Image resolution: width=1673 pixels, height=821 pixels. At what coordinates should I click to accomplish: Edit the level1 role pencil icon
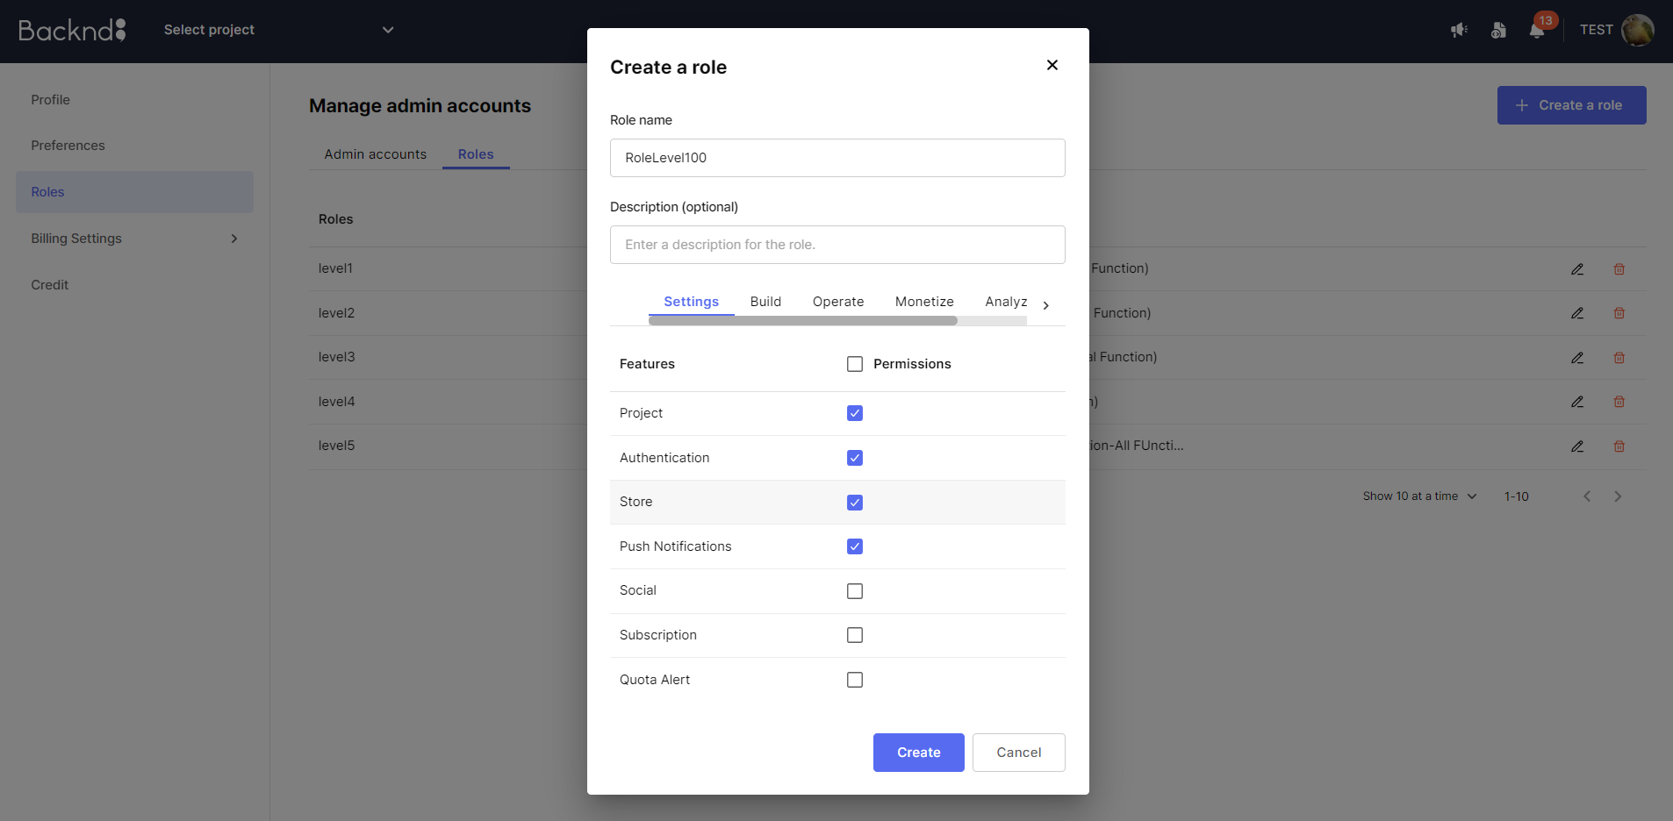(1577, 269)
